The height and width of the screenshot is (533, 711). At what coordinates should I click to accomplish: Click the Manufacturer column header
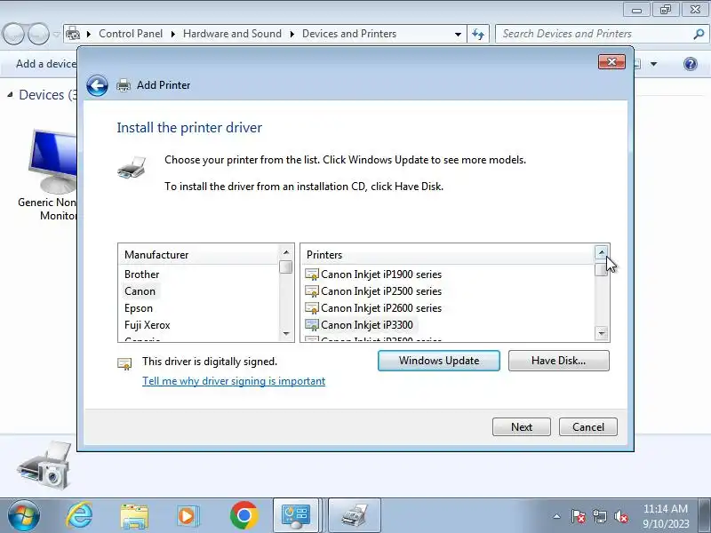[x=198, y=255]
